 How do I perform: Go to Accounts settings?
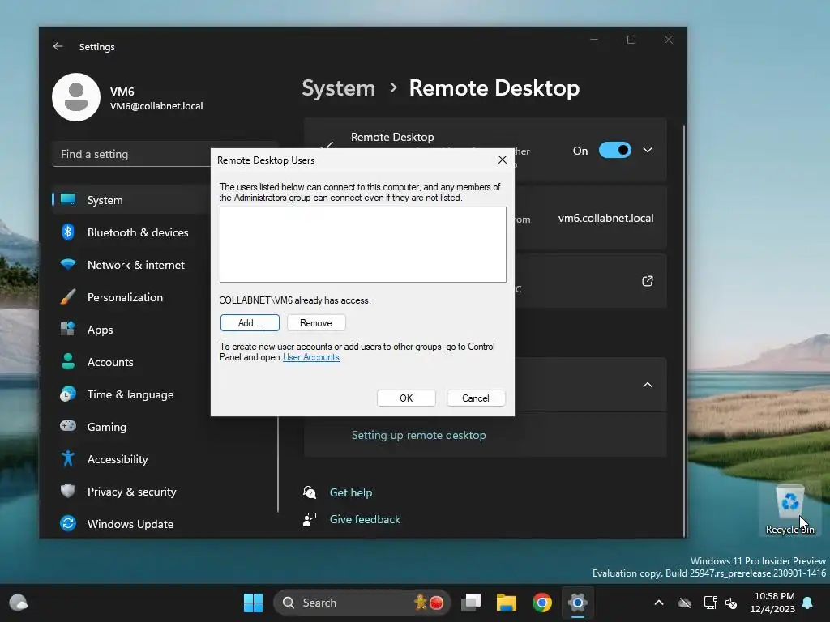pos(110,362)
